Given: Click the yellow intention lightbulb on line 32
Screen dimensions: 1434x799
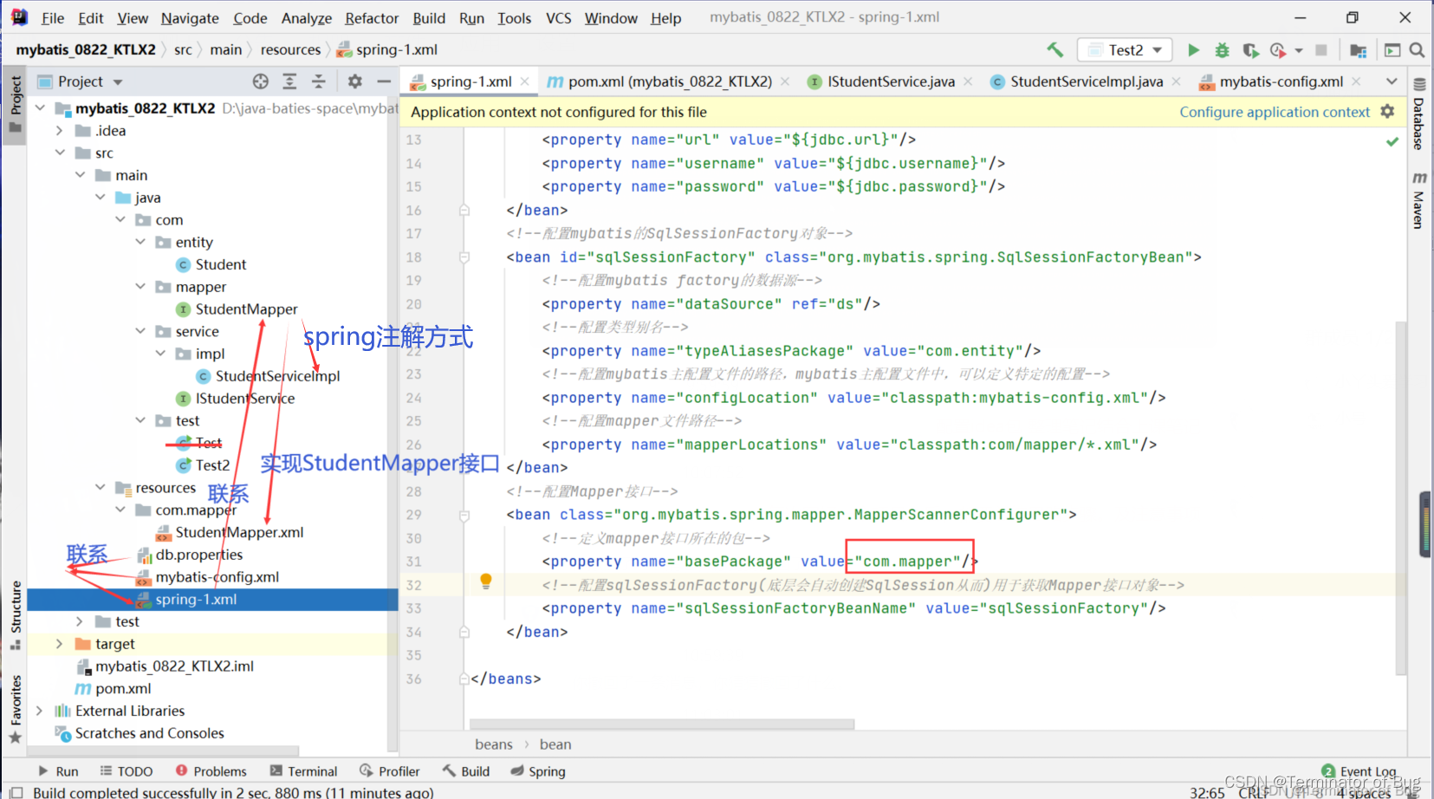Looking at the screenshot, I should [x=486, y=581].
